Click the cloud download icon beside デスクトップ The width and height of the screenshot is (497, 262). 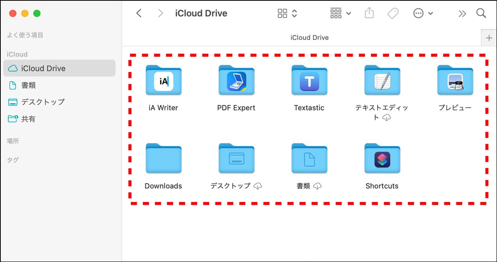click(x=258, y=186)
